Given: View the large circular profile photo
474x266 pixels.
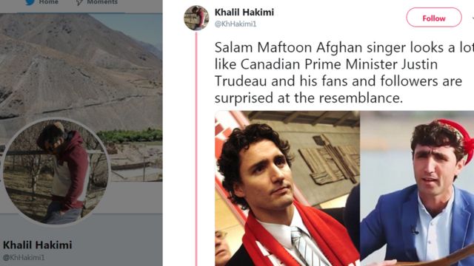Looking at the screenshot, I should tap(56, 172).
